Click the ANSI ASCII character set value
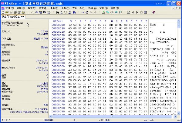The image size is (182, 123). (42, 86)
